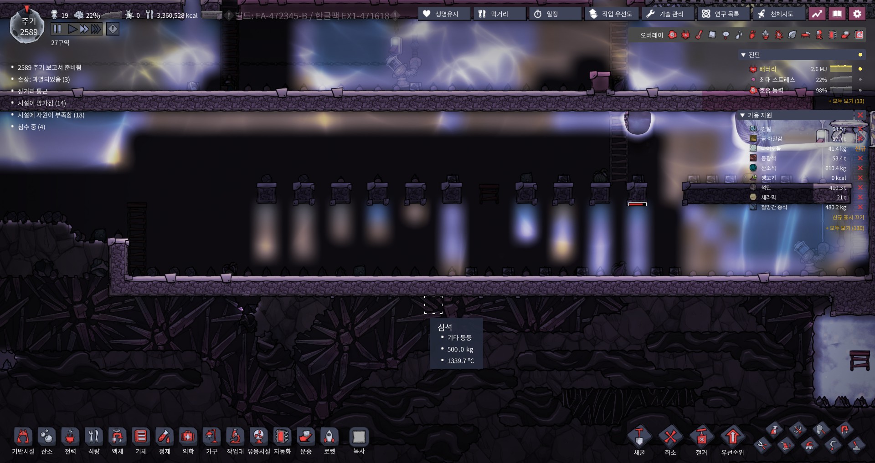
Task: Open the Power build category (전력)
Action: [x=70, y=441]
